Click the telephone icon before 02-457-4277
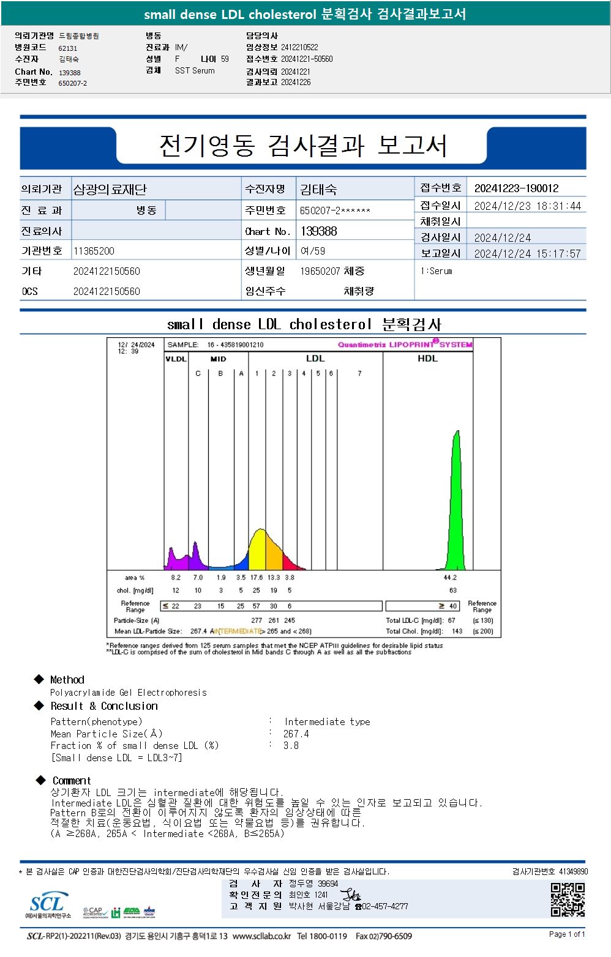The height and width of the screenshot is (957, 611). pos(358,907)
